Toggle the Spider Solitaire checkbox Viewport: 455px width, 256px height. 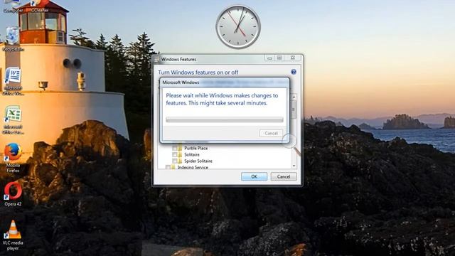click(x=175, y=161)
